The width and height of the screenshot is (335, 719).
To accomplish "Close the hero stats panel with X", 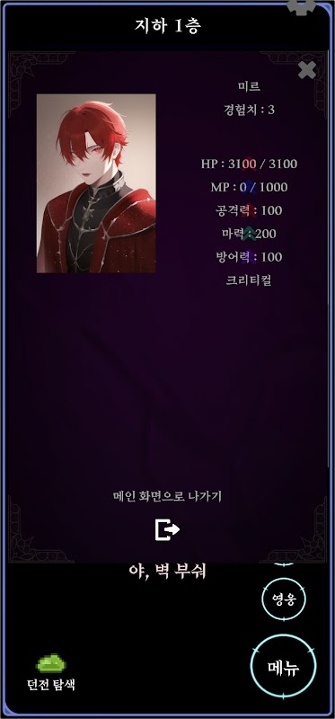I will (x=306, y=70).
